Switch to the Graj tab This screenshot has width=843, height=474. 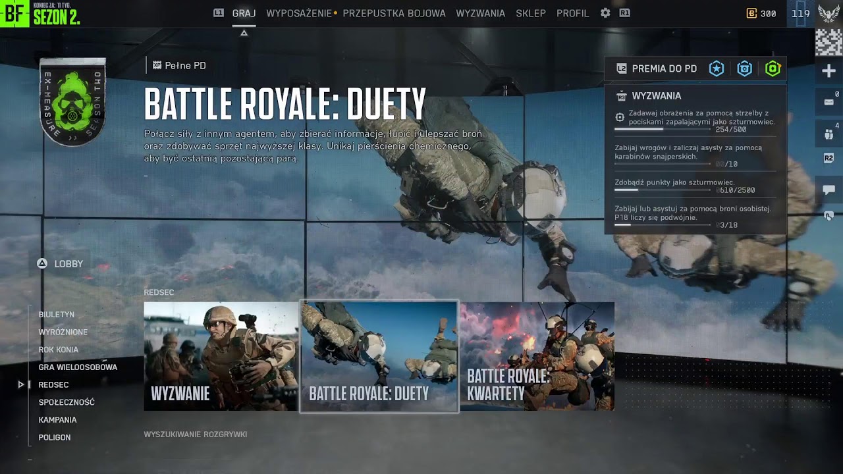(244, 13)
